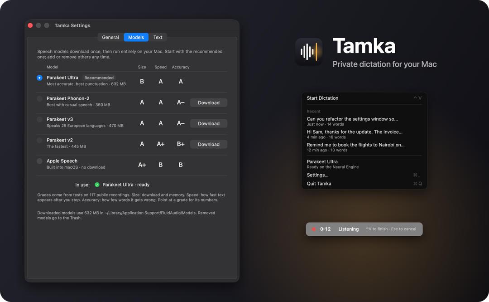The height and width of the screenshot is (302, 489).
Task: Click Parakeet v3's accuracy grade A–
Action: tap(181, 123)
